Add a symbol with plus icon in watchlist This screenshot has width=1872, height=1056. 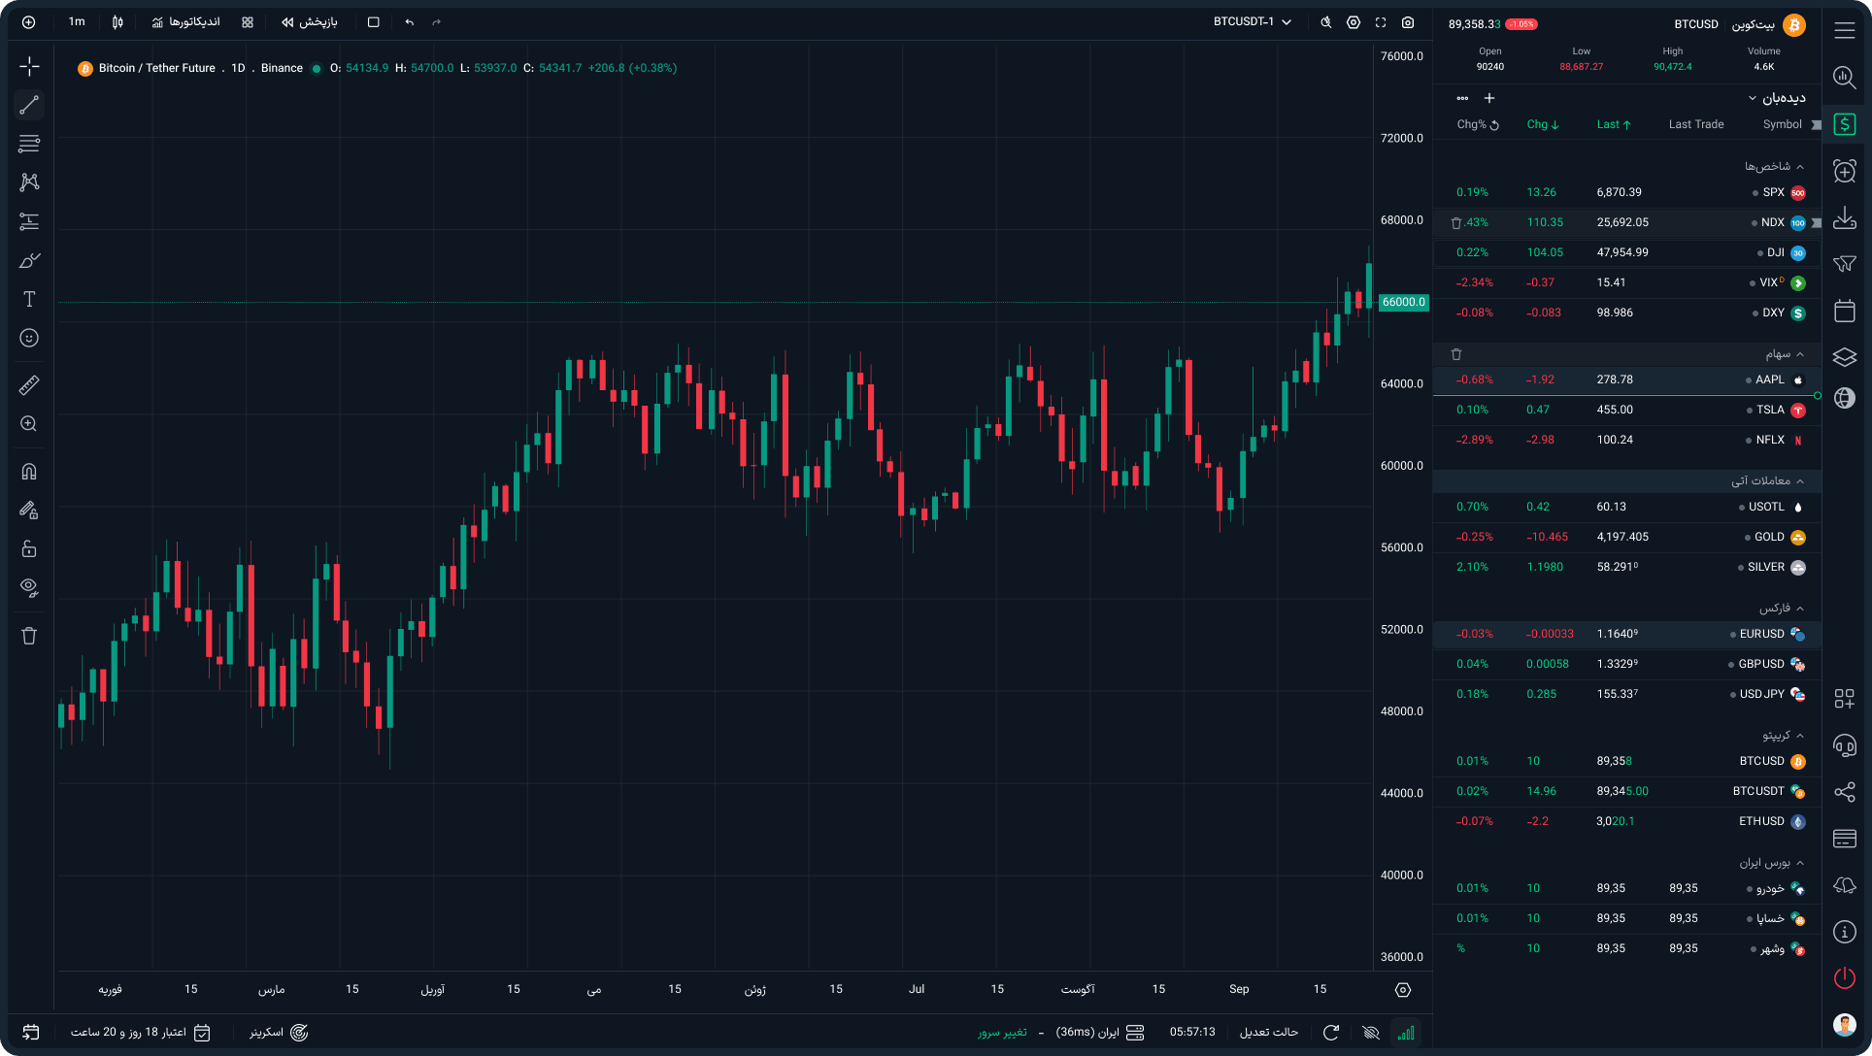(x=1489, y=98)
